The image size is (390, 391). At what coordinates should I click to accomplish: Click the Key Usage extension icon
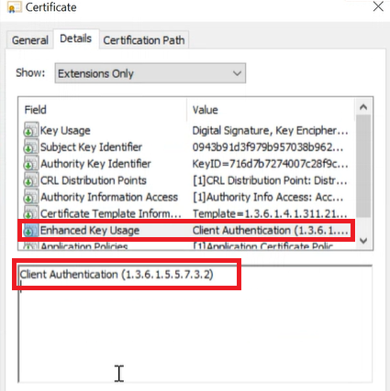click(x=31, y=130)
